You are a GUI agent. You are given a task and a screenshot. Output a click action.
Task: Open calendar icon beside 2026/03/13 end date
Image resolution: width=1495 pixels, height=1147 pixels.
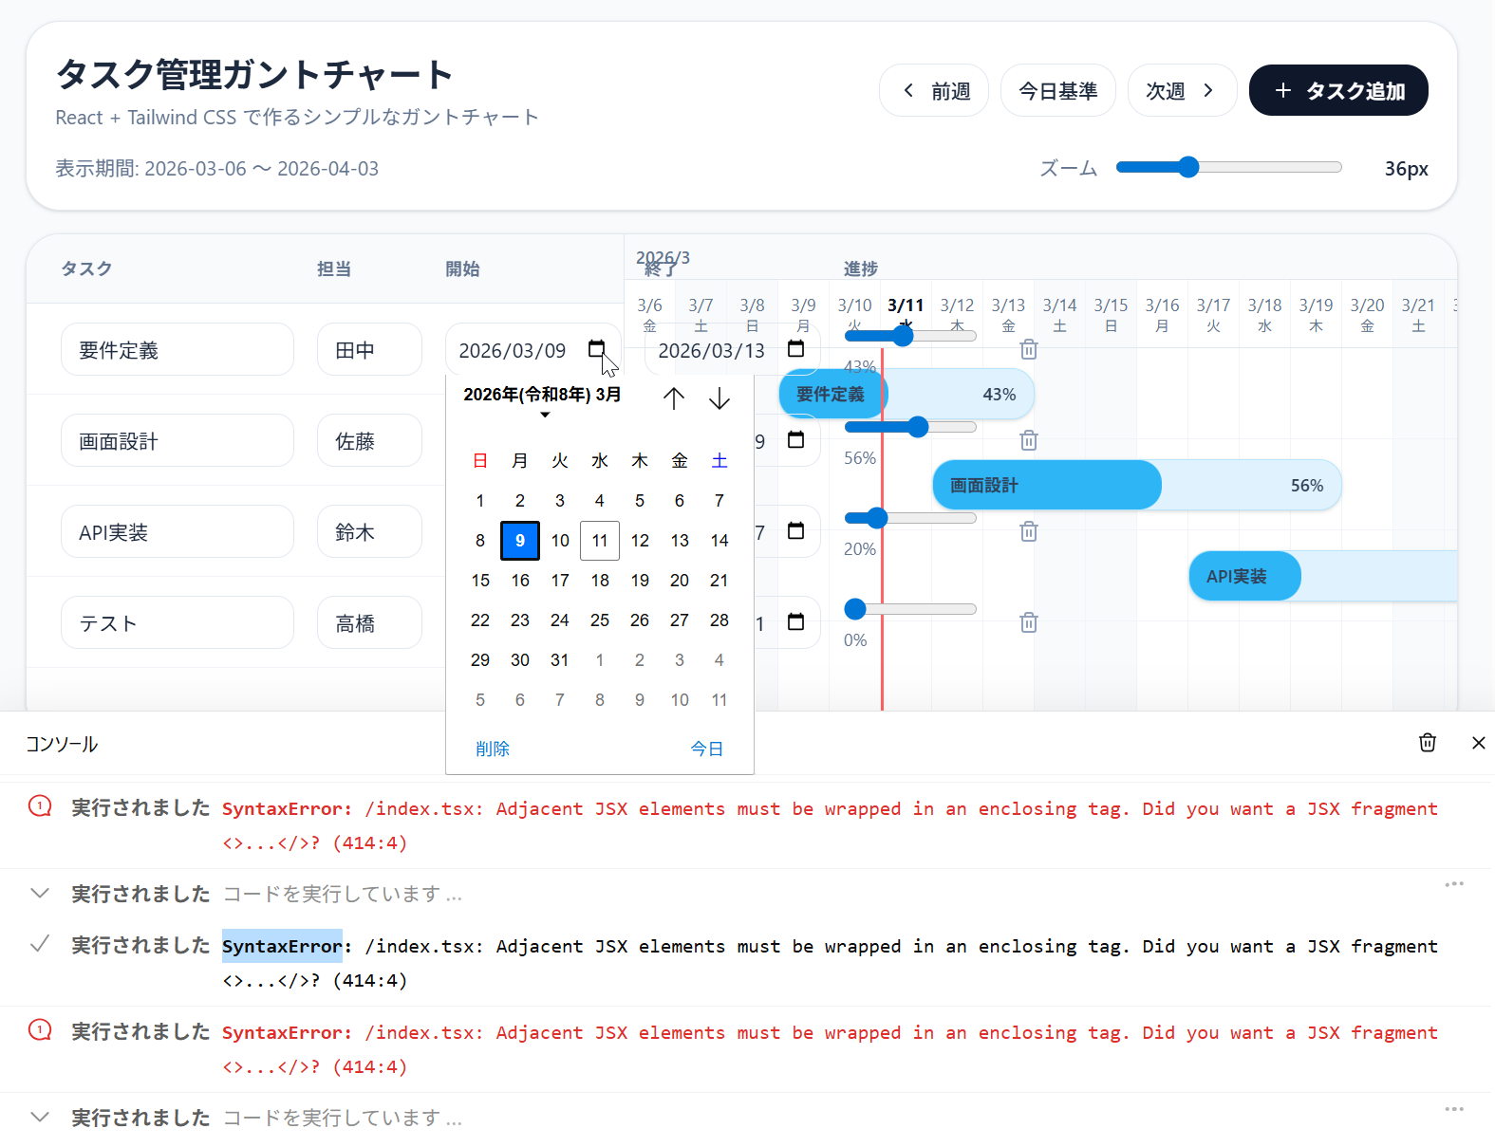tap(796, 349)
